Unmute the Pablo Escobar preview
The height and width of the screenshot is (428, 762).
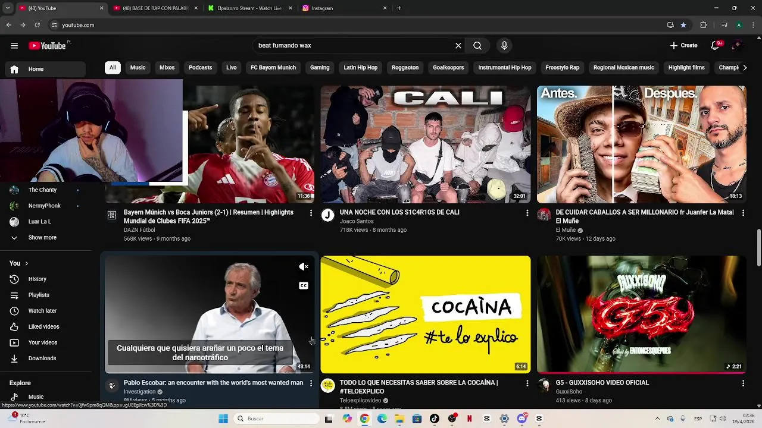click(x=304, y=267)
